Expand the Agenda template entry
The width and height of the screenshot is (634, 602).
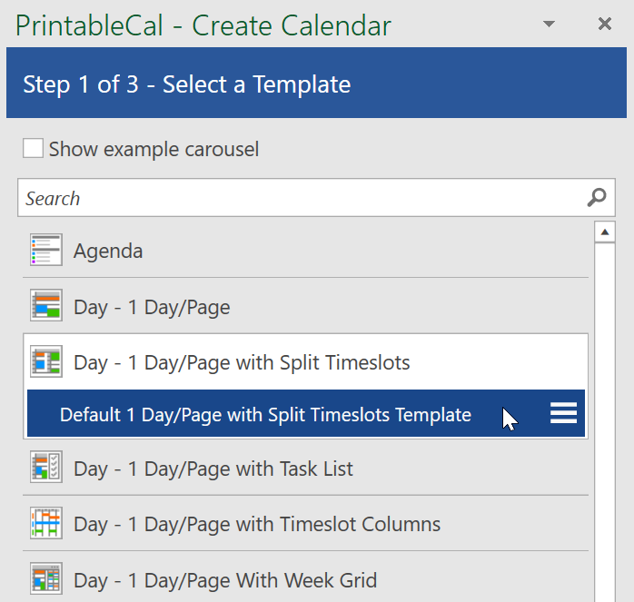pos(306,251)
